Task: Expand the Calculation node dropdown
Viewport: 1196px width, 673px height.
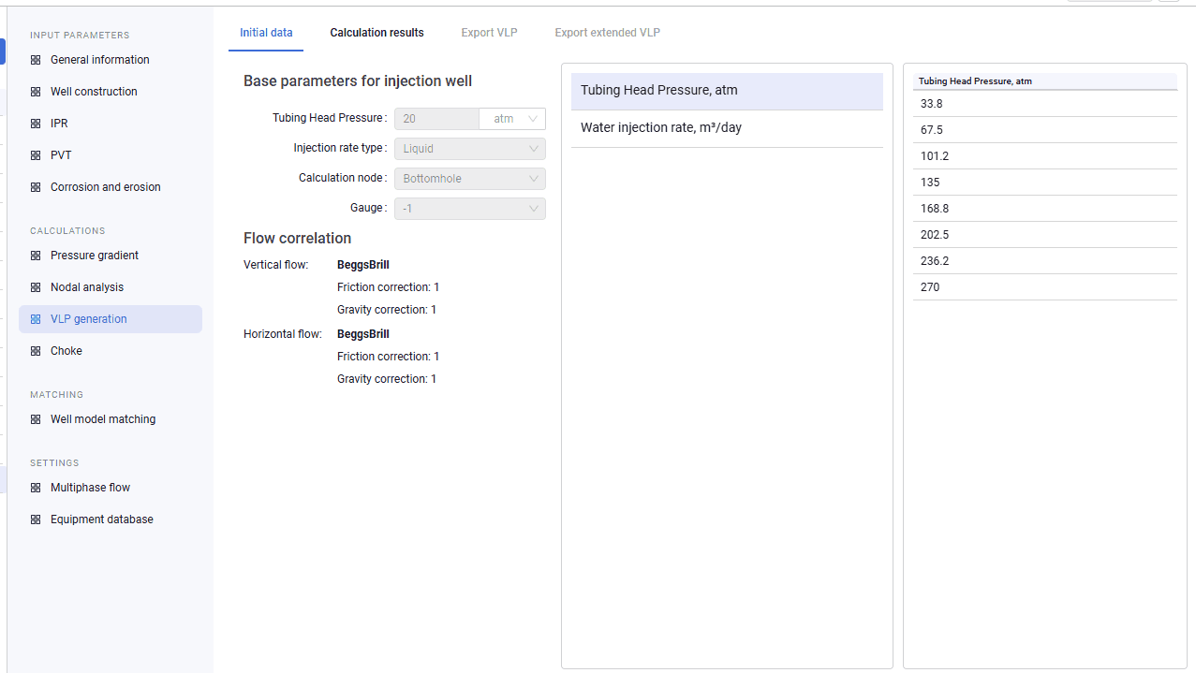Action: click(x=470, y=179)
